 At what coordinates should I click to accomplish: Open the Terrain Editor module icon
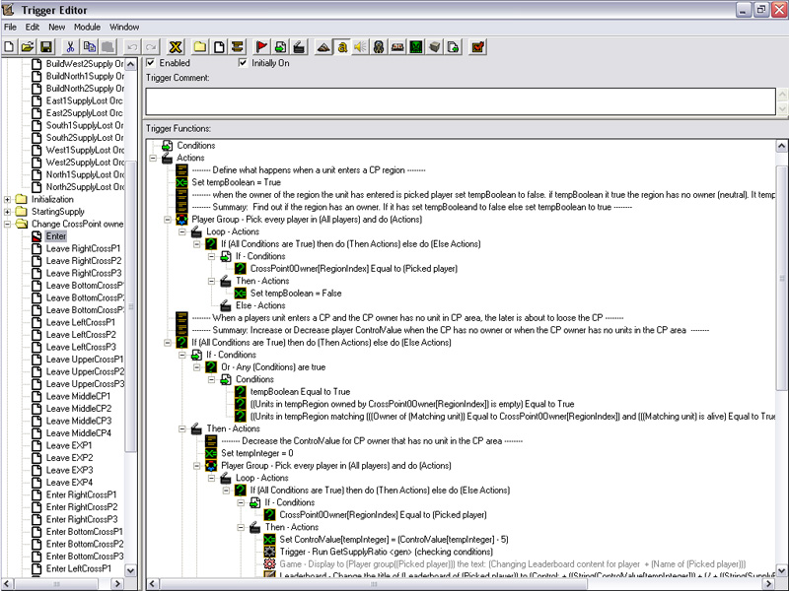pyautogui.click(x=323, y=47)
